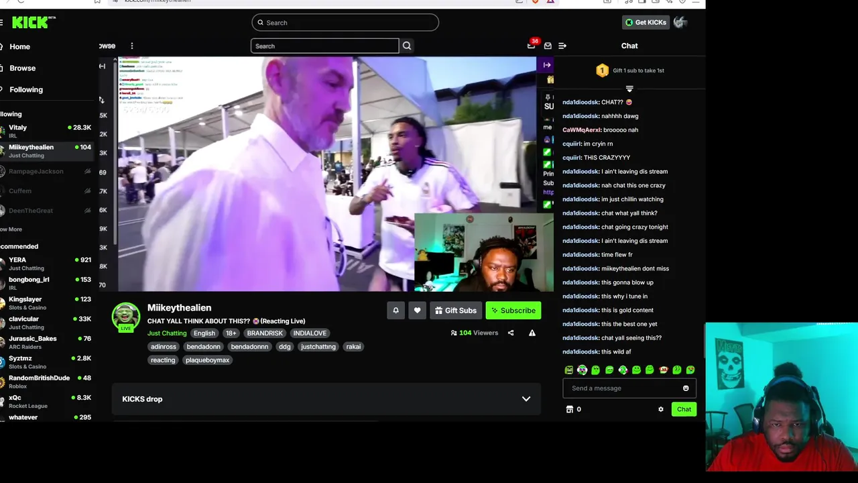Screen dimensions: 858x483
Task: Open the KICKs shop icon below chat
Action: (570, 409)
